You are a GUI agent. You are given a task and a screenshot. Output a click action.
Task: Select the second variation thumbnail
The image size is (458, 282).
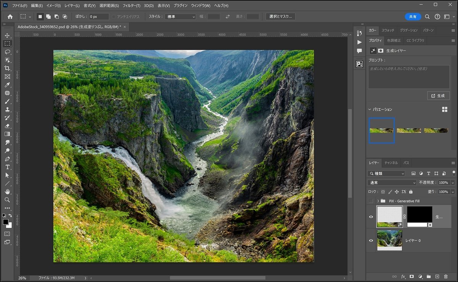[409, 130]
